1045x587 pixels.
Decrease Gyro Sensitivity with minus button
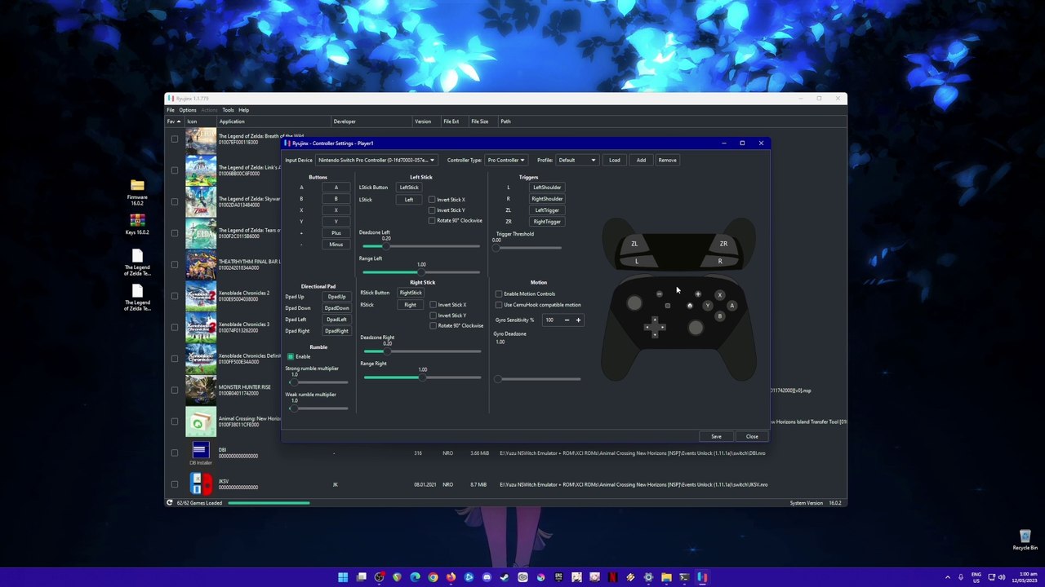point(567,320)
